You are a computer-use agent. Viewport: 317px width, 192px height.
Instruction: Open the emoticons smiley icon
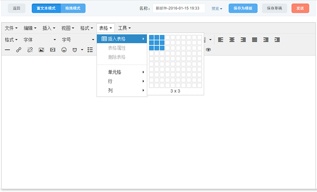point(64,49)
